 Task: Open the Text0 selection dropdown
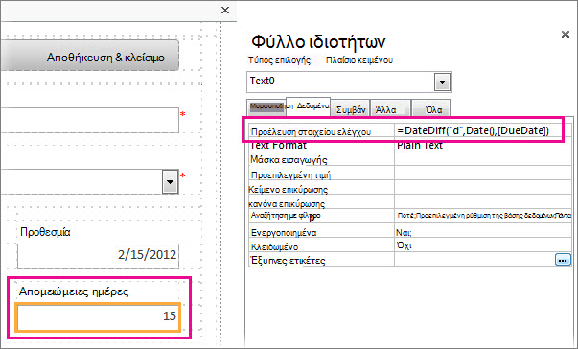click(x=442, y=81)
